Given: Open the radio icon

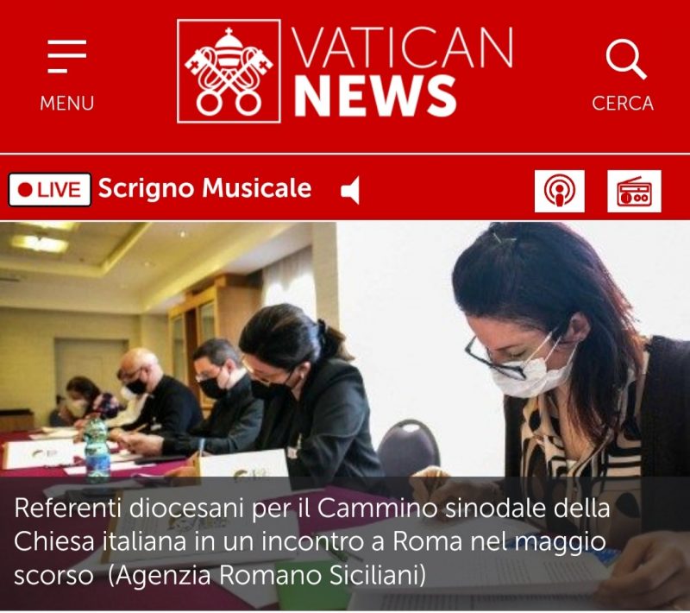Looking at the screenshot, I should click(634, 191).
